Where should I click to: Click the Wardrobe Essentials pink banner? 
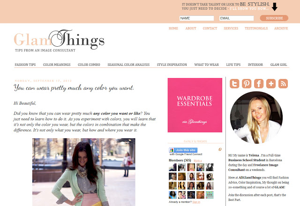(x=195, y=105)
